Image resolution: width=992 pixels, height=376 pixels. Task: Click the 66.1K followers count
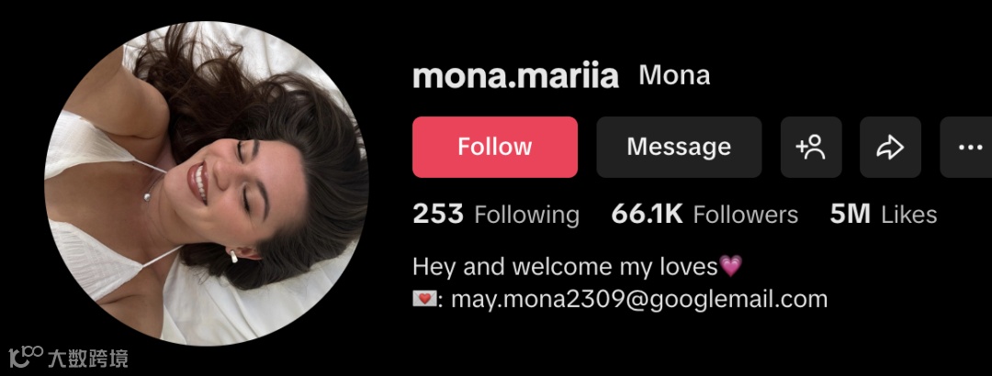[647, 215]
